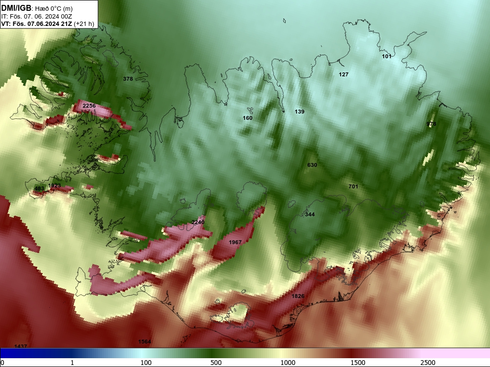
Task: Click the map value 344
Action: pyautogui.click(x=310, y=214)
